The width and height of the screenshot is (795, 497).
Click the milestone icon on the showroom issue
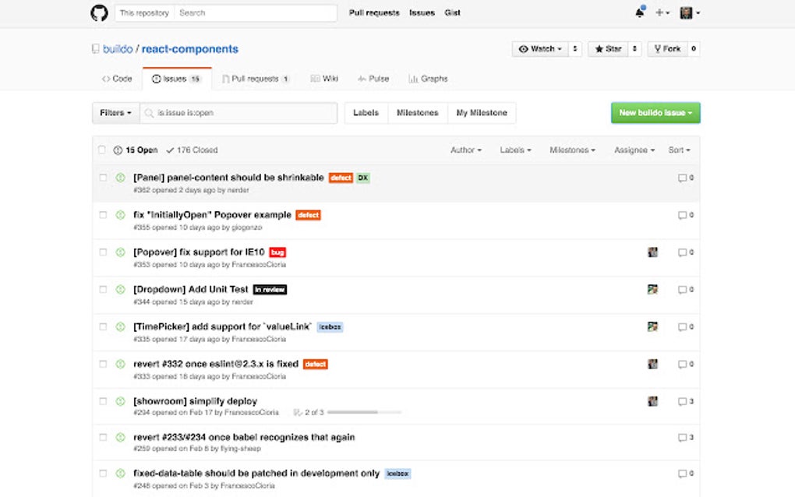297,411
